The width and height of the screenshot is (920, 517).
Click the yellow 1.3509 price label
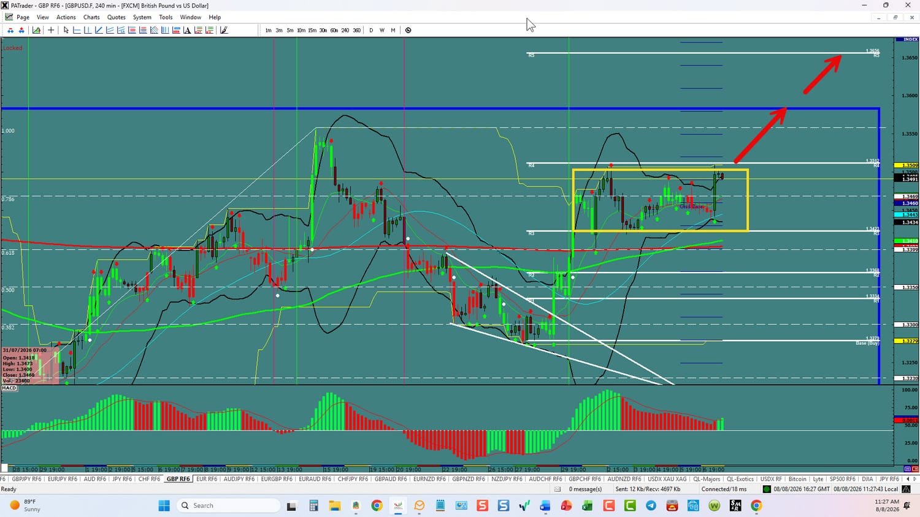[x=907, y=165]
